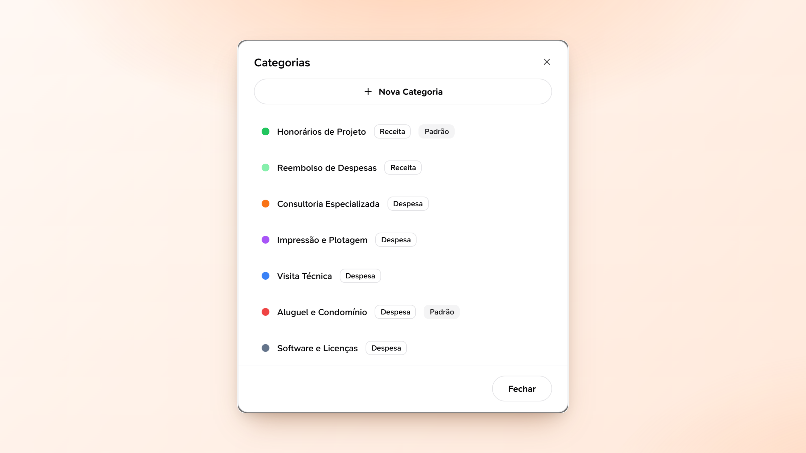Select the light green dot of Reembolso de Despesas
Image resolution: width=806 pixels, height=453 pixels.
tap(265, 168)
